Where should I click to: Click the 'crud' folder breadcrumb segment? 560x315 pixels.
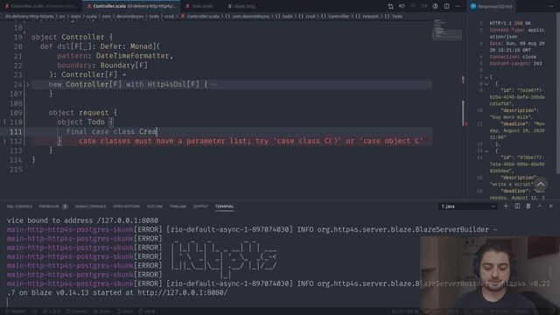[x=169, y=17]
